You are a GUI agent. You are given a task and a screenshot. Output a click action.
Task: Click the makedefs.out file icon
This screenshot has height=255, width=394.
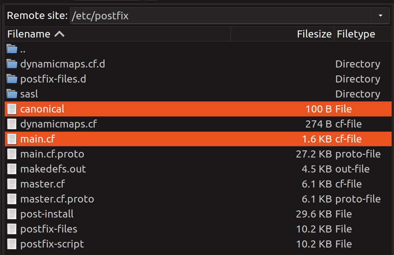(12, 169)
